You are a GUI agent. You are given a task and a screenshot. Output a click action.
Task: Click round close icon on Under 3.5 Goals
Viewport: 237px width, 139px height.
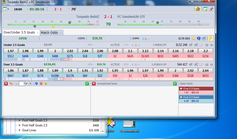(x=211, y=45)
